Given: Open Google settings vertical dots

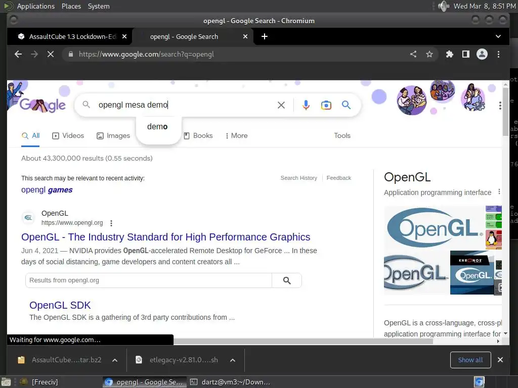Looking at the screenshot, I should (x=500, y=106).
